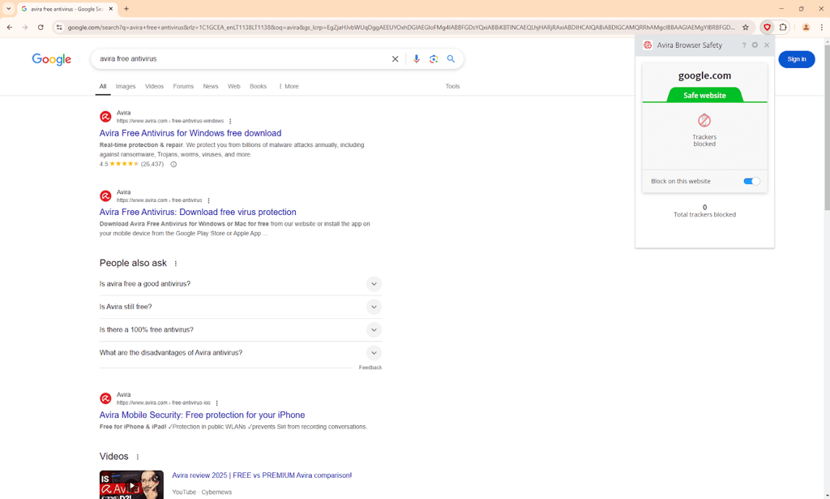The height and width of the screenshot is (499, 830).
Task: Open help in Avira Browser Safety panel
Action: pyautogui.click(x=744, y=45)
